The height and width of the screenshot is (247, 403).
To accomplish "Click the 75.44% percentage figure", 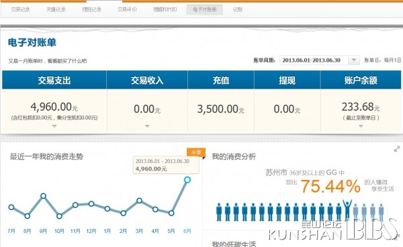I will tap(330, 186).
